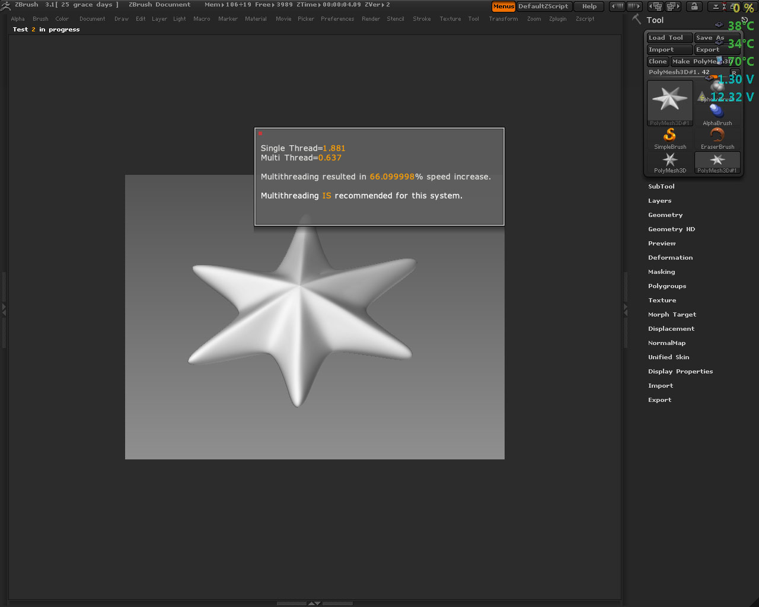Click the Clone button

pos(658,62)
